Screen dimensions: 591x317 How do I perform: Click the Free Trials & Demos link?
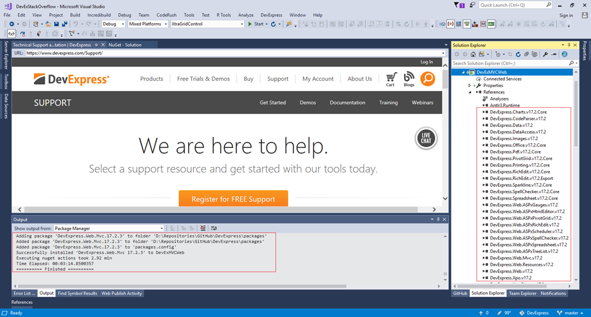tap(204, 79)
